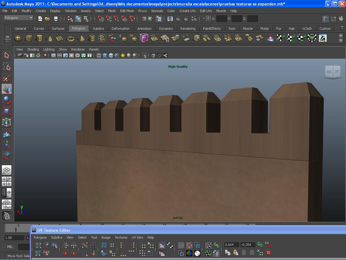Click the X coordinate input field
This screenshot has height=260, width=346.
tap(222, 19)
